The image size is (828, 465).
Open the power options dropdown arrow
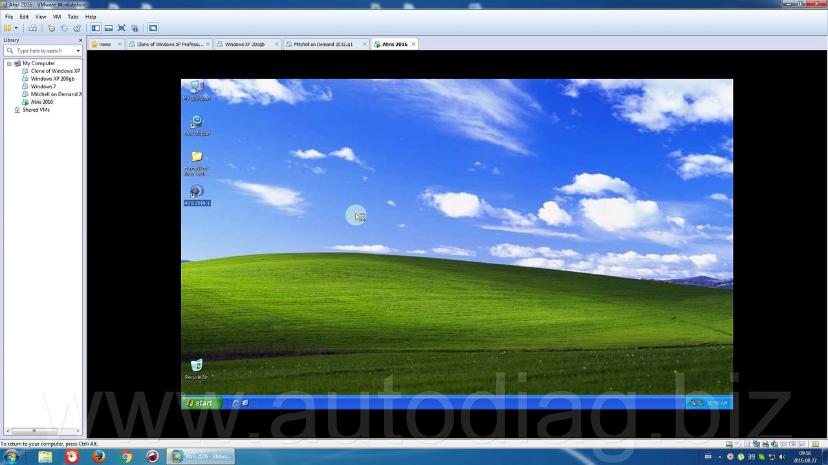tap(16, 28)
